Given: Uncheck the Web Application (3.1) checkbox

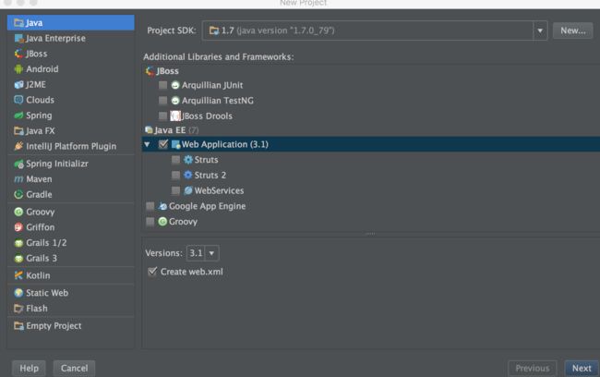Looking at the screenshot, I should [163, 144].
